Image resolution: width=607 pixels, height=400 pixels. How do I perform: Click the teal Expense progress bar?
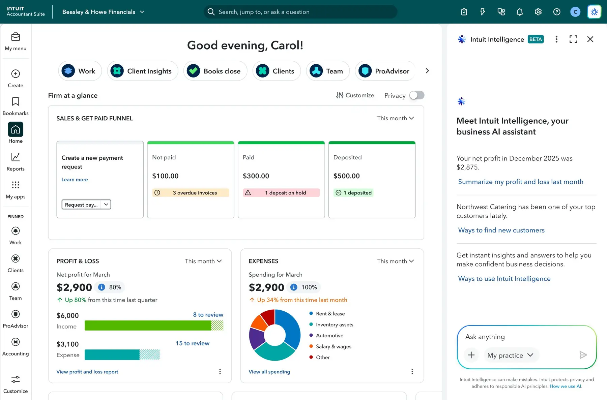(122, 355)
